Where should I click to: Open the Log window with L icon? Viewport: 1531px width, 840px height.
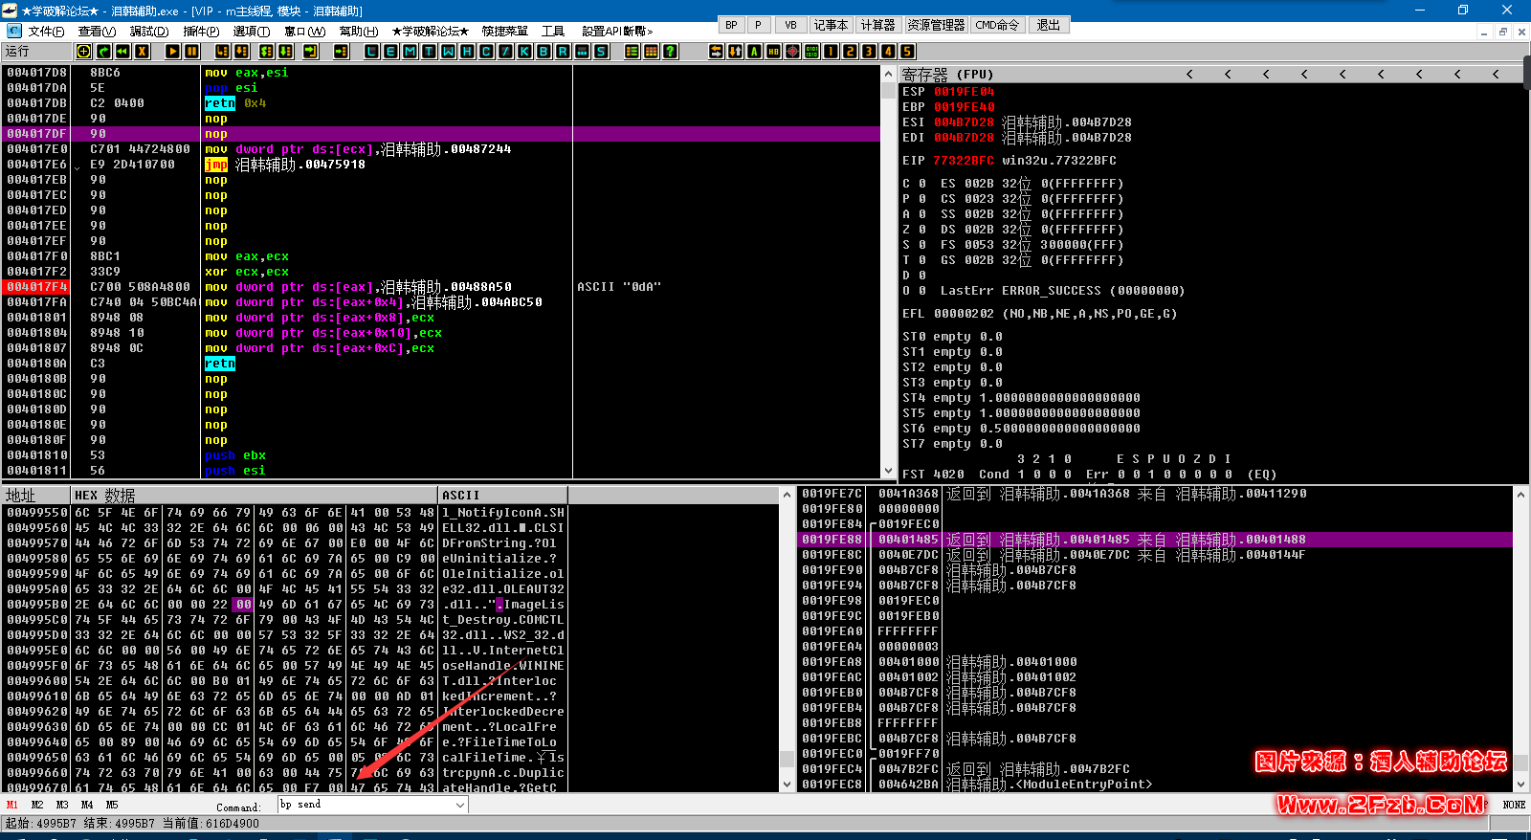[371, 52]
